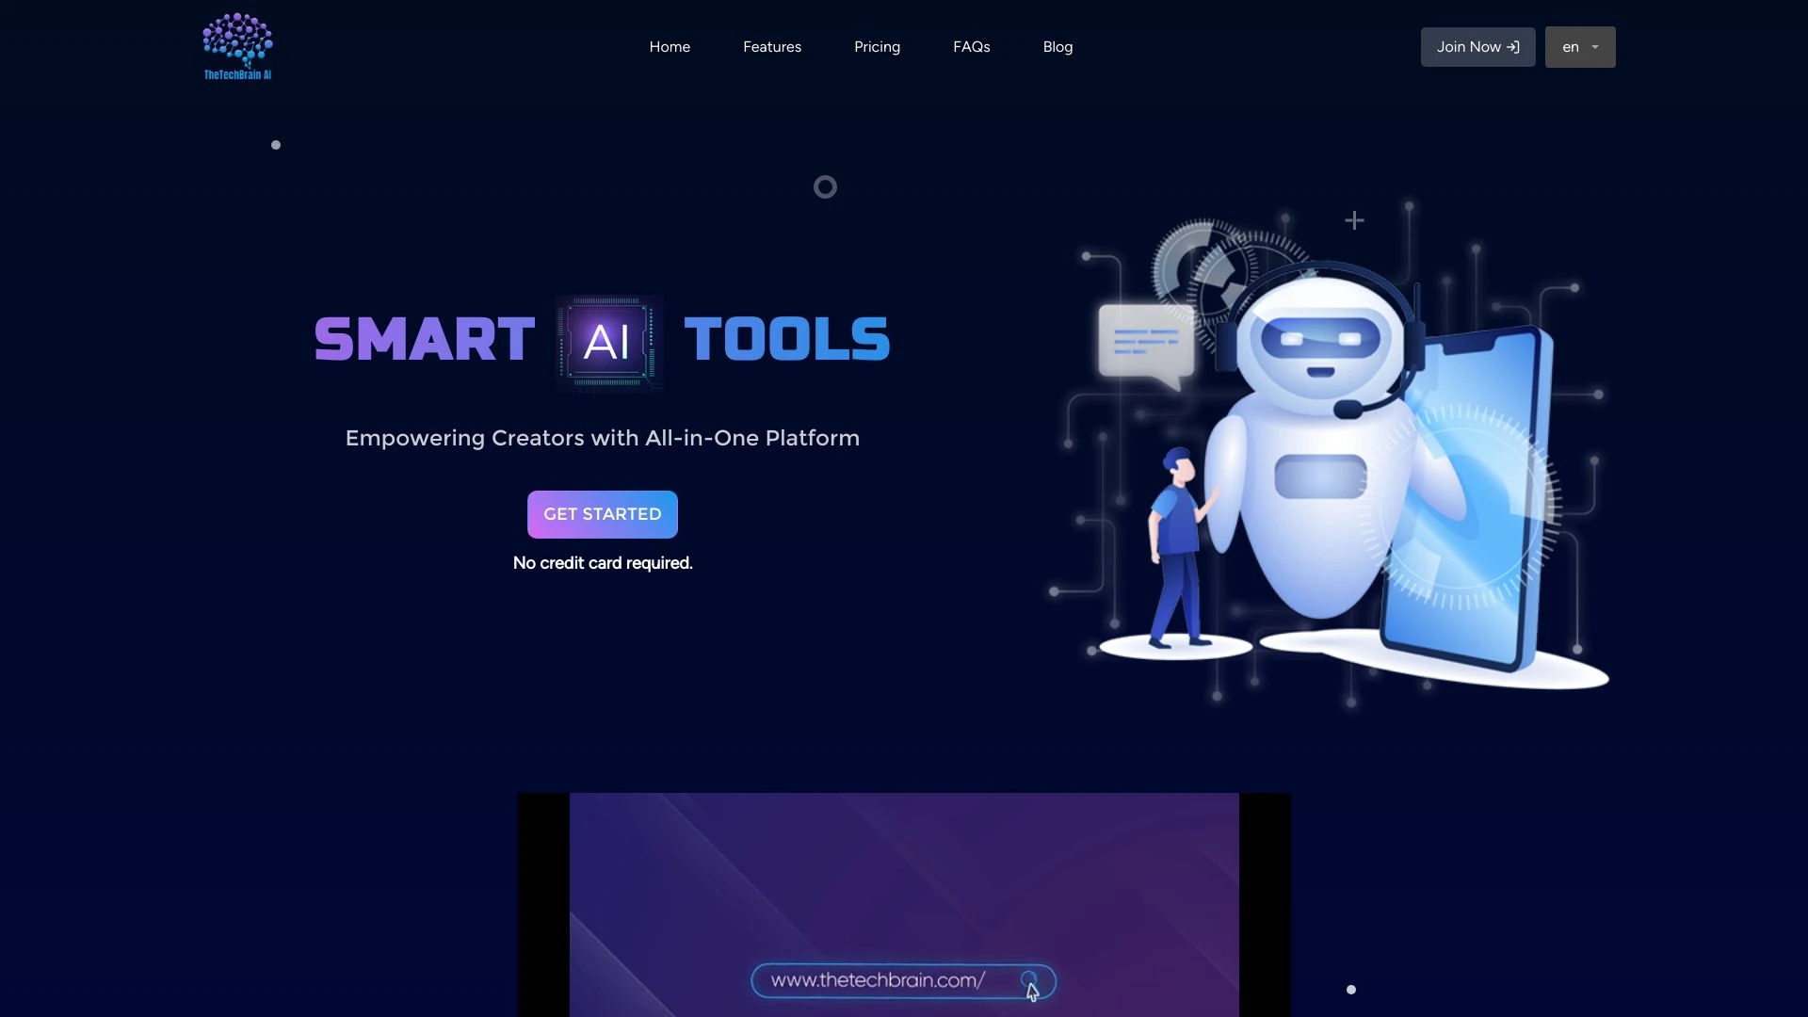The image size is (1808, 1017).
Task: Click the FAQs navigation item
Action: point(971,47)
